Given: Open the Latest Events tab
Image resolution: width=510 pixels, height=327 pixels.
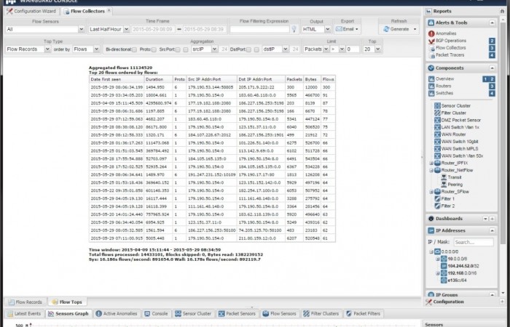Looking at the screenshot, I should (24, 314).
